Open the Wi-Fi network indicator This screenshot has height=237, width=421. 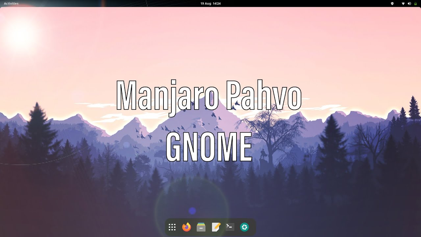click(403, 3)
